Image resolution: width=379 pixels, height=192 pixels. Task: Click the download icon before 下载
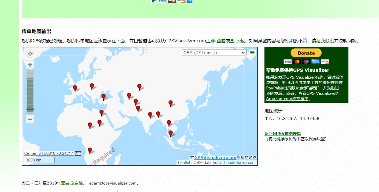click(232, 41)
